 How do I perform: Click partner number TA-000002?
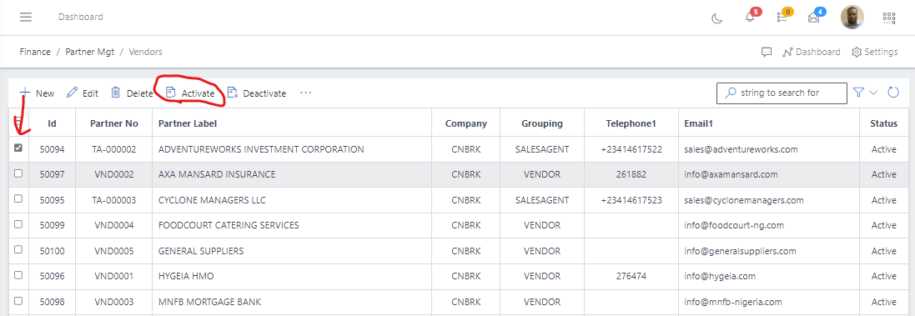(x=113, y=149)
